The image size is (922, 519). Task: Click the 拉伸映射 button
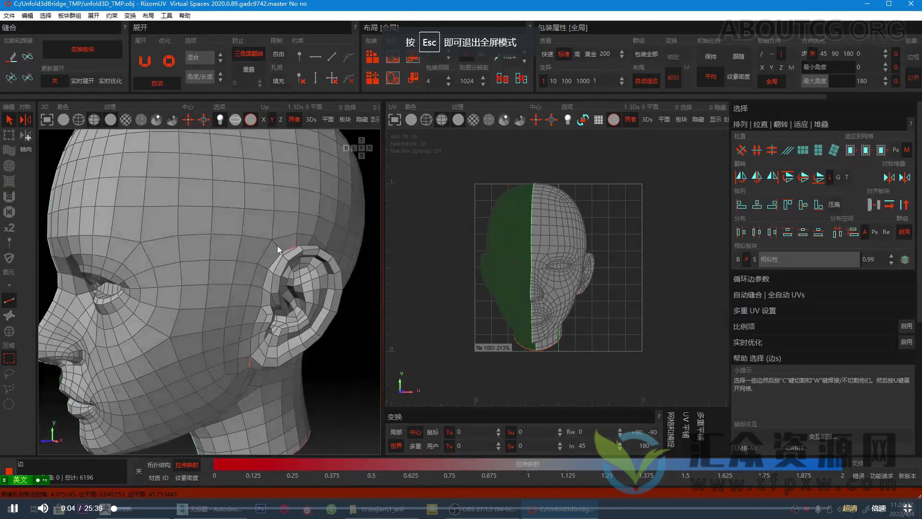click(x=187, y=465)
